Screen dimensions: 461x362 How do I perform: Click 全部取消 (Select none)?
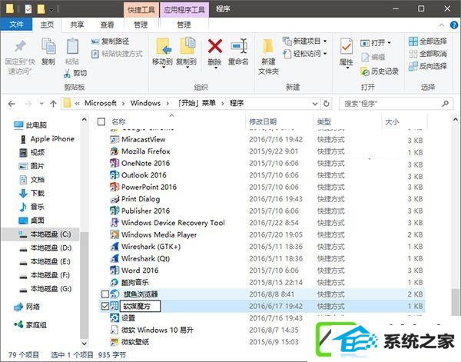(x=428, y=54)
